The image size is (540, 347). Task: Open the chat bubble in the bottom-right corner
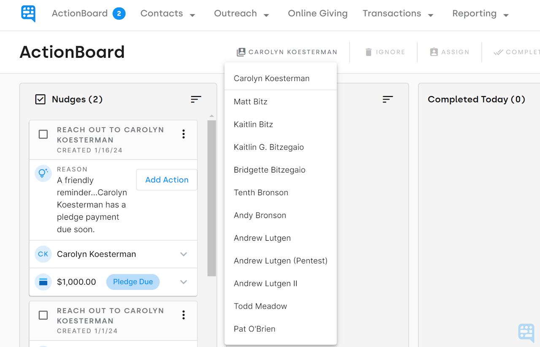click(x=526, y=333)
